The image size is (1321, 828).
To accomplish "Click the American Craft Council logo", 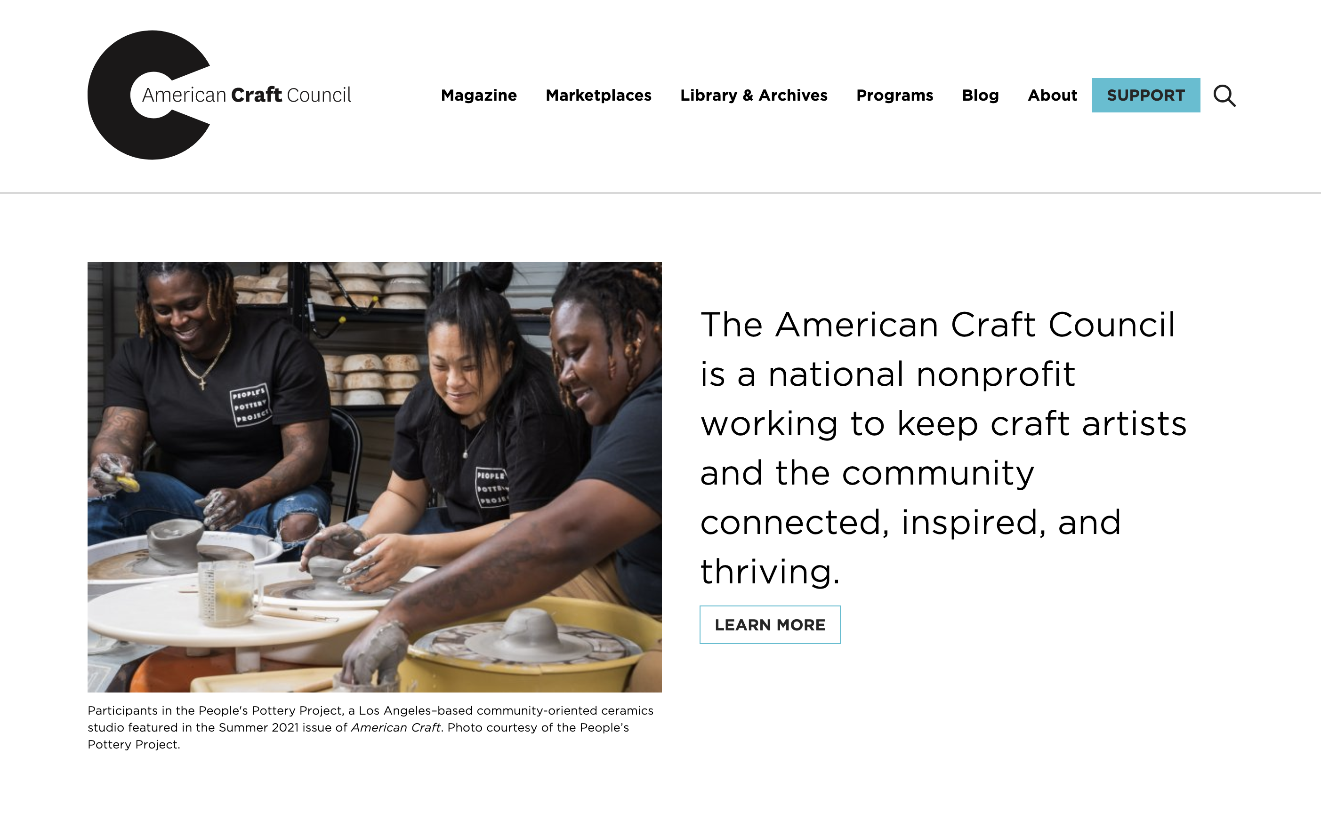I will pos(219,94).
